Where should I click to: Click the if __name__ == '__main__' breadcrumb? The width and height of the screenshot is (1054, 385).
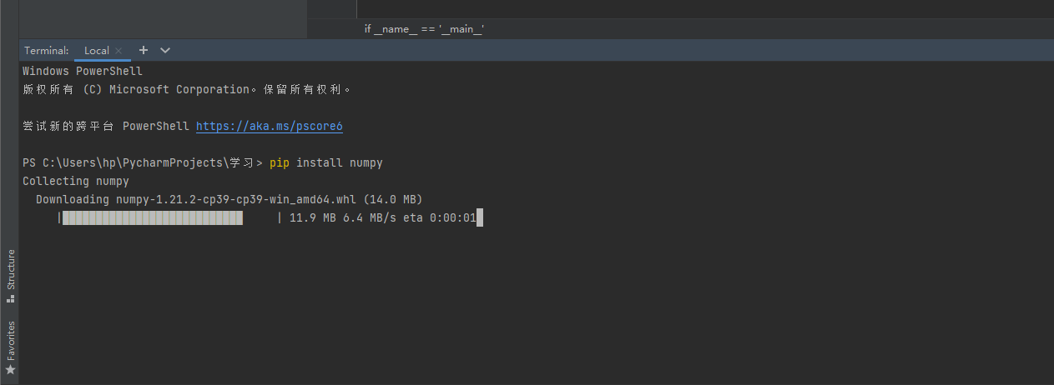coord(424,29)
